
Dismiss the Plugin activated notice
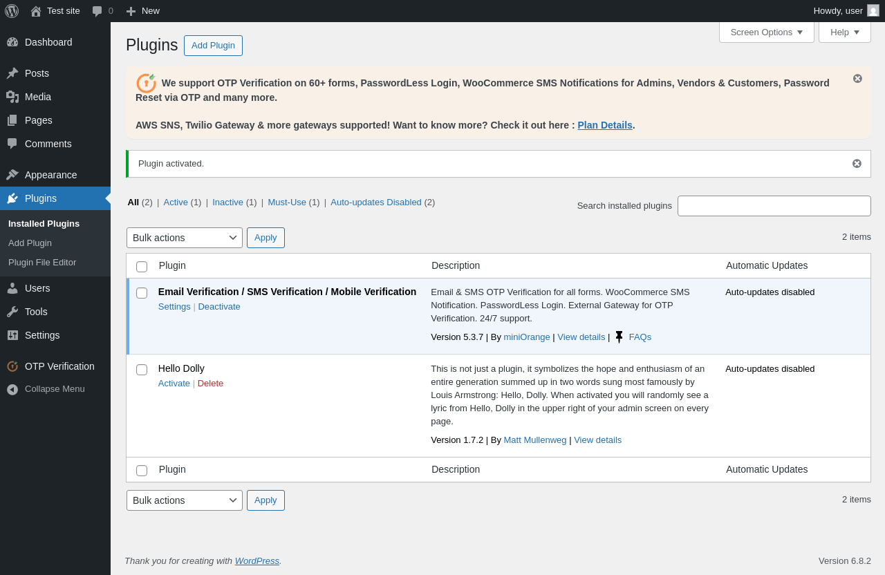click(857, 164)
